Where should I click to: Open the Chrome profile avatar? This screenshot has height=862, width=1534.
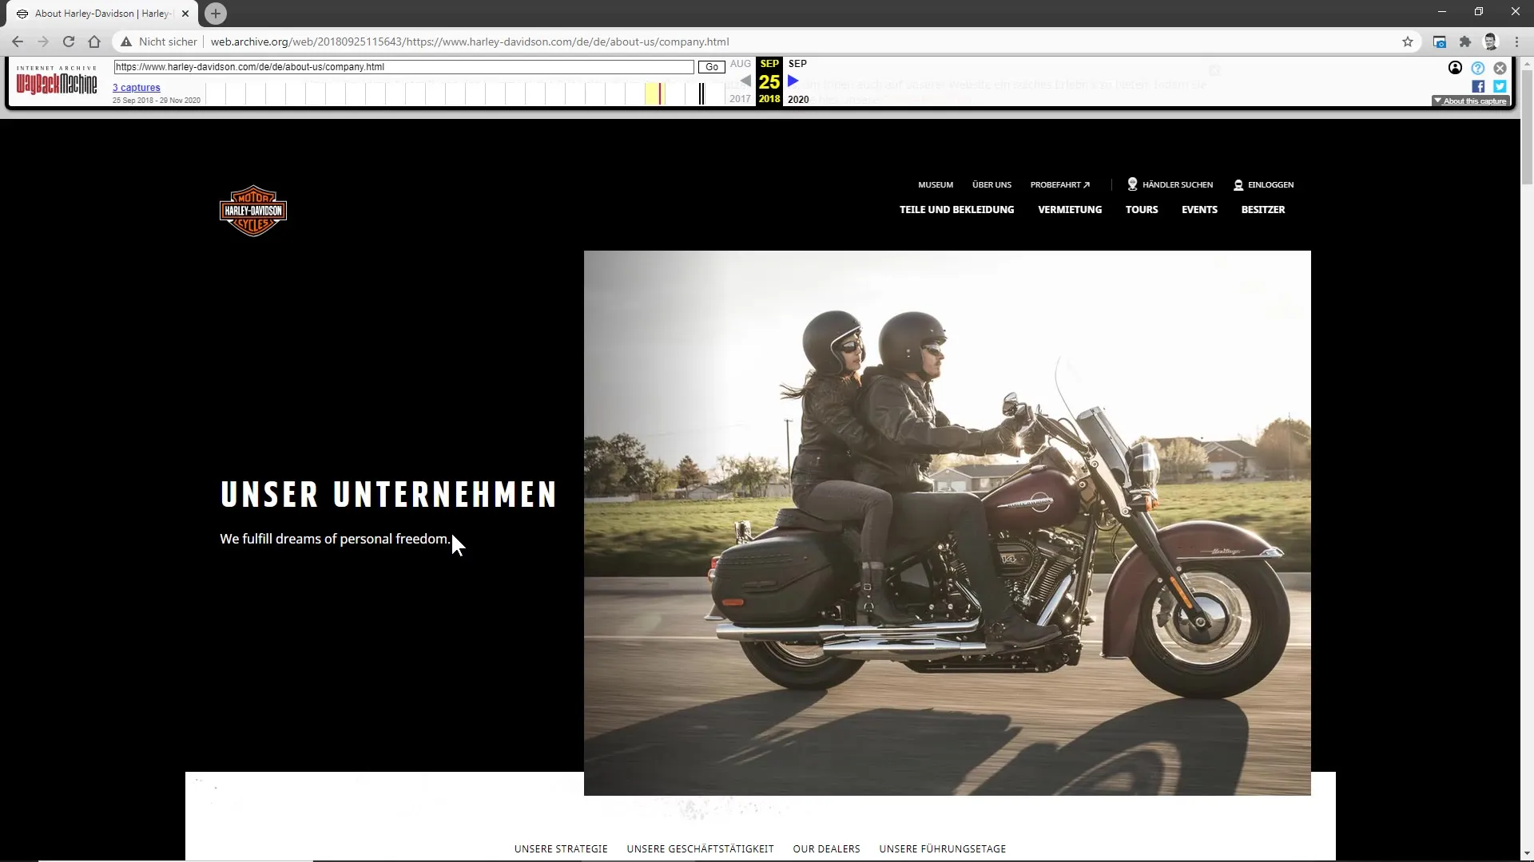tap(1491, 42)
